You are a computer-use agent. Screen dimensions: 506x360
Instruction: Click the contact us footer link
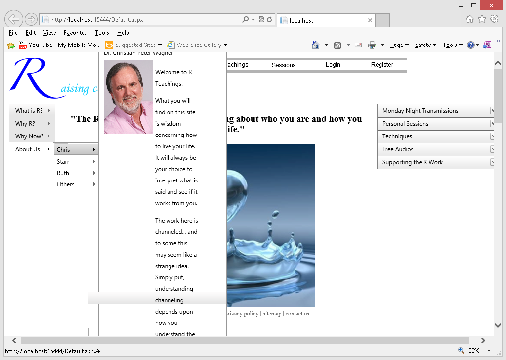coord(297,314)
